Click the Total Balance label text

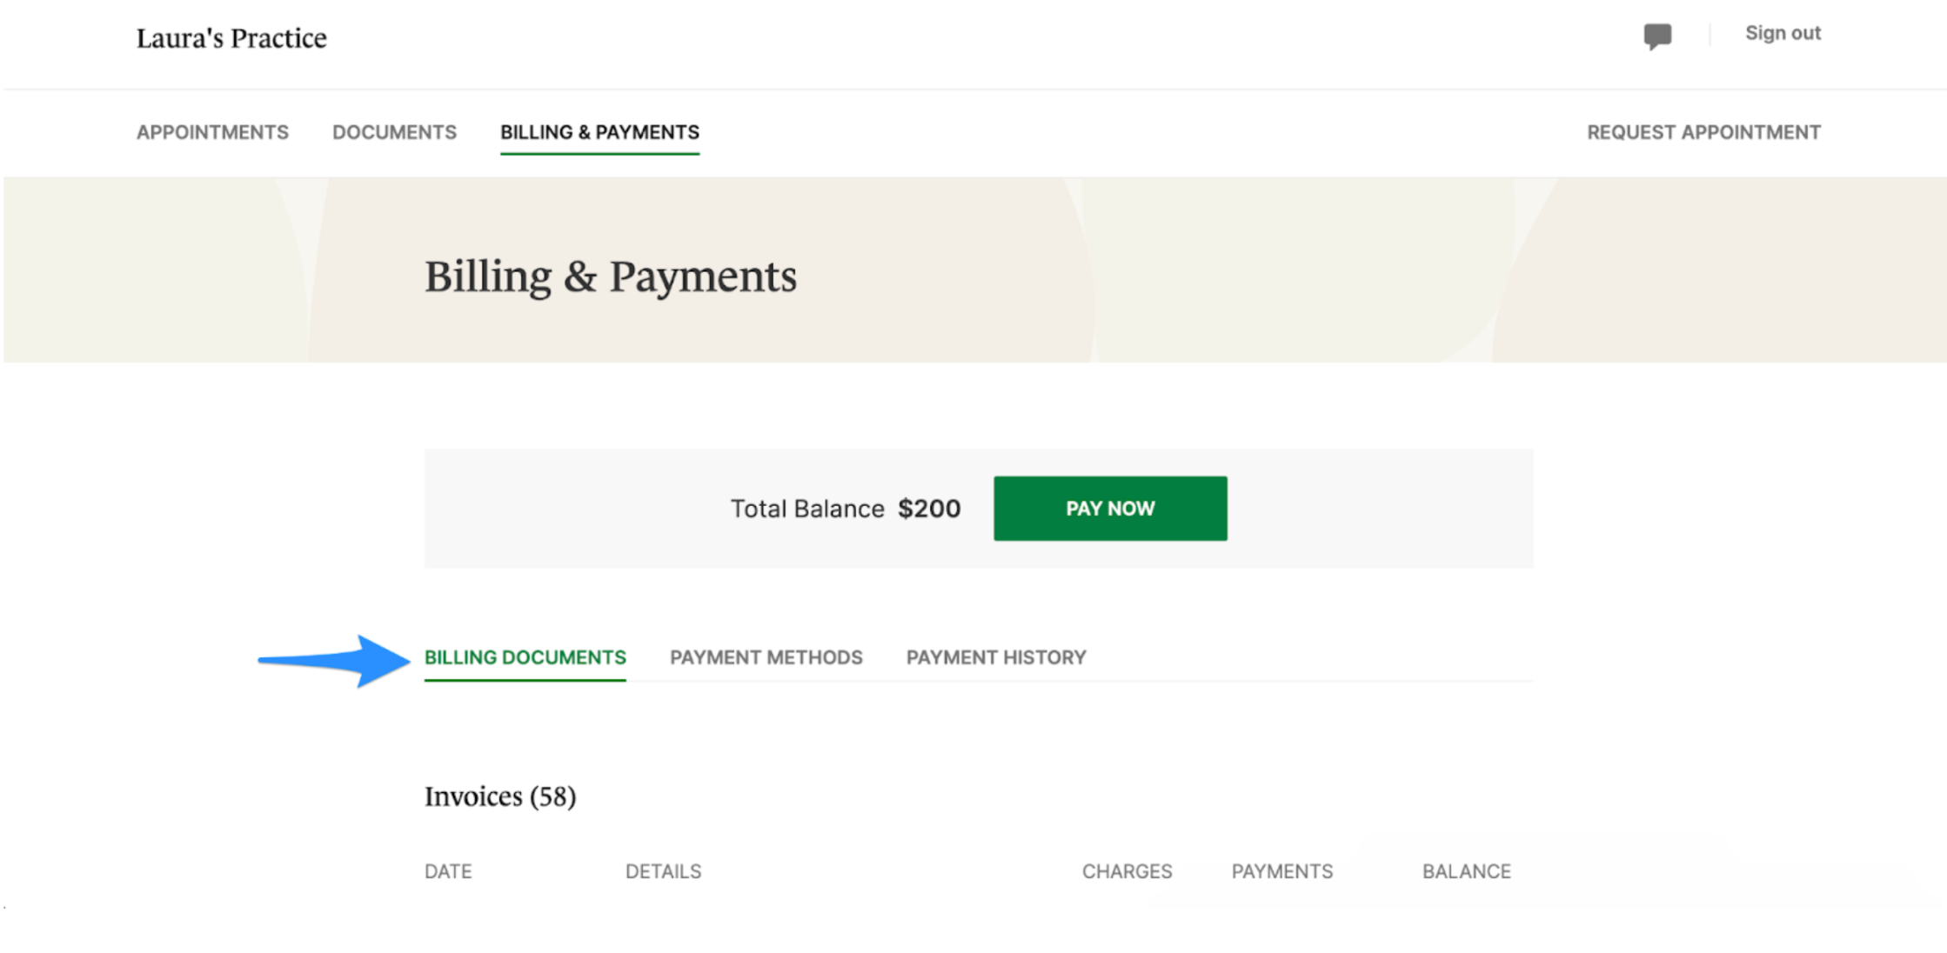(806, 509)
